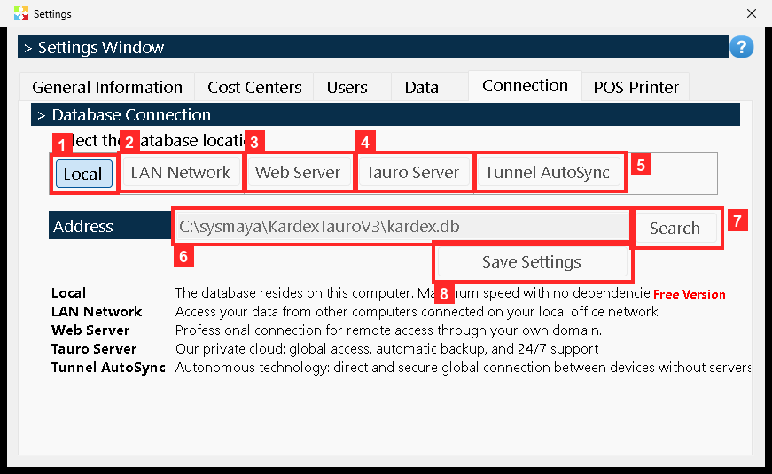Open the POS Printer tab

636,87
